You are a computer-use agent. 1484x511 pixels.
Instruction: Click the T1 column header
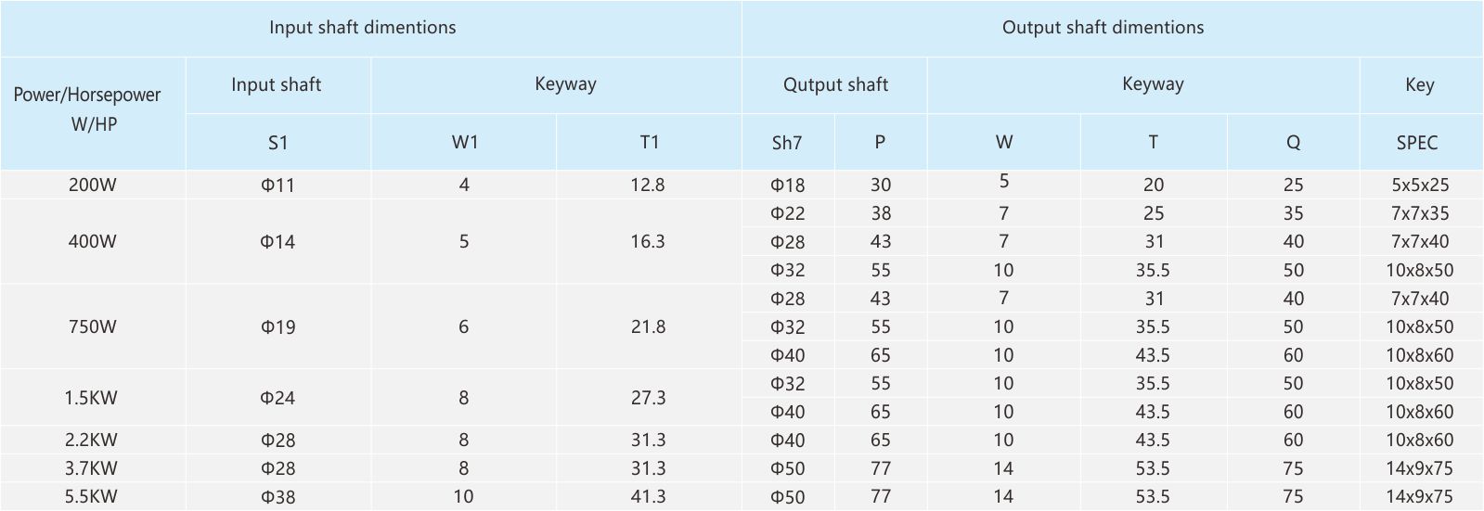click(649, 142)
